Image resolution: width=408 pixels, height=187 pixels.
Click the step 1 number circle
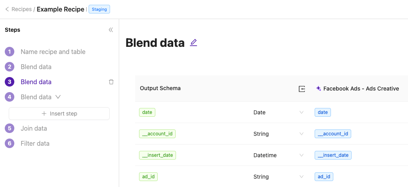(x=10, y=52)
